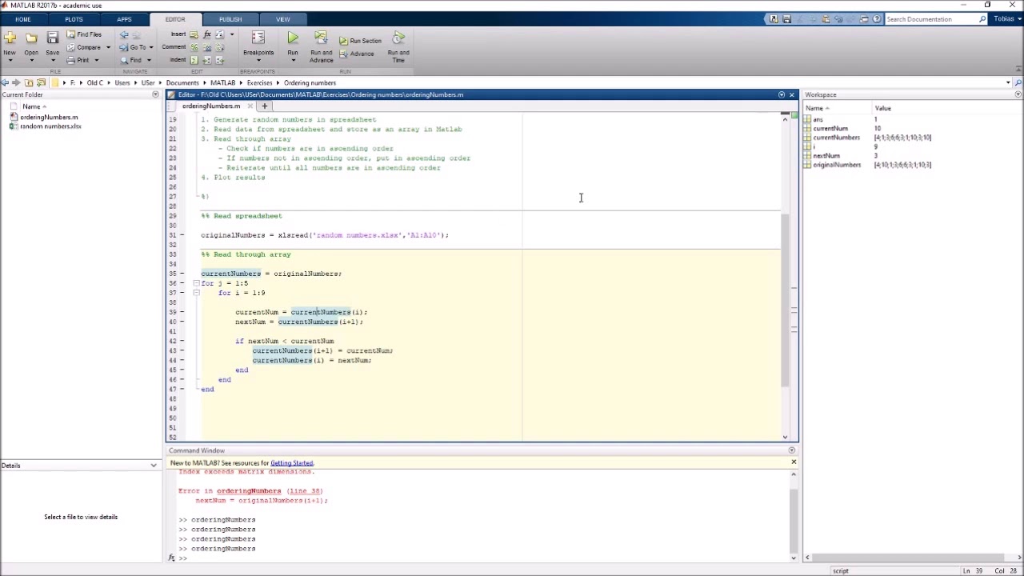
Task: Expand the Go To dropdown arrow
Action: 152,47
